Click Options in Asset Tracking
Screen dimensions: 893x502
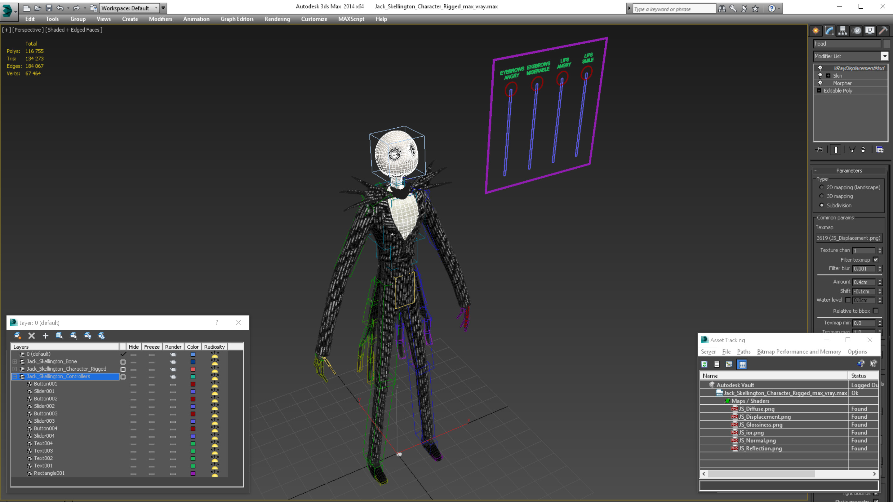pos(857,352)
